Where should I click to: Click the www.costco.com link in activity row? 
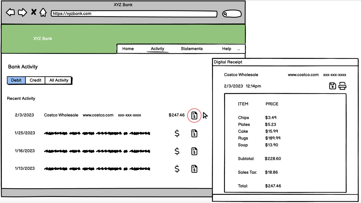pyautogui.click(x=98, y=115)
